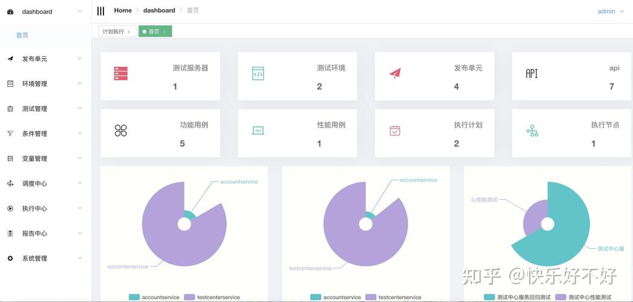The width and height of the screenshot is (633, 302).
Task: Click the icon beside 变量管理
Action: pos(10,158)
